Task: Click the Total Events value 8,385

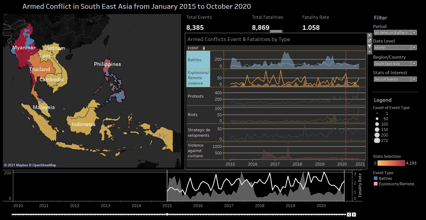Action: coord(195,27)
